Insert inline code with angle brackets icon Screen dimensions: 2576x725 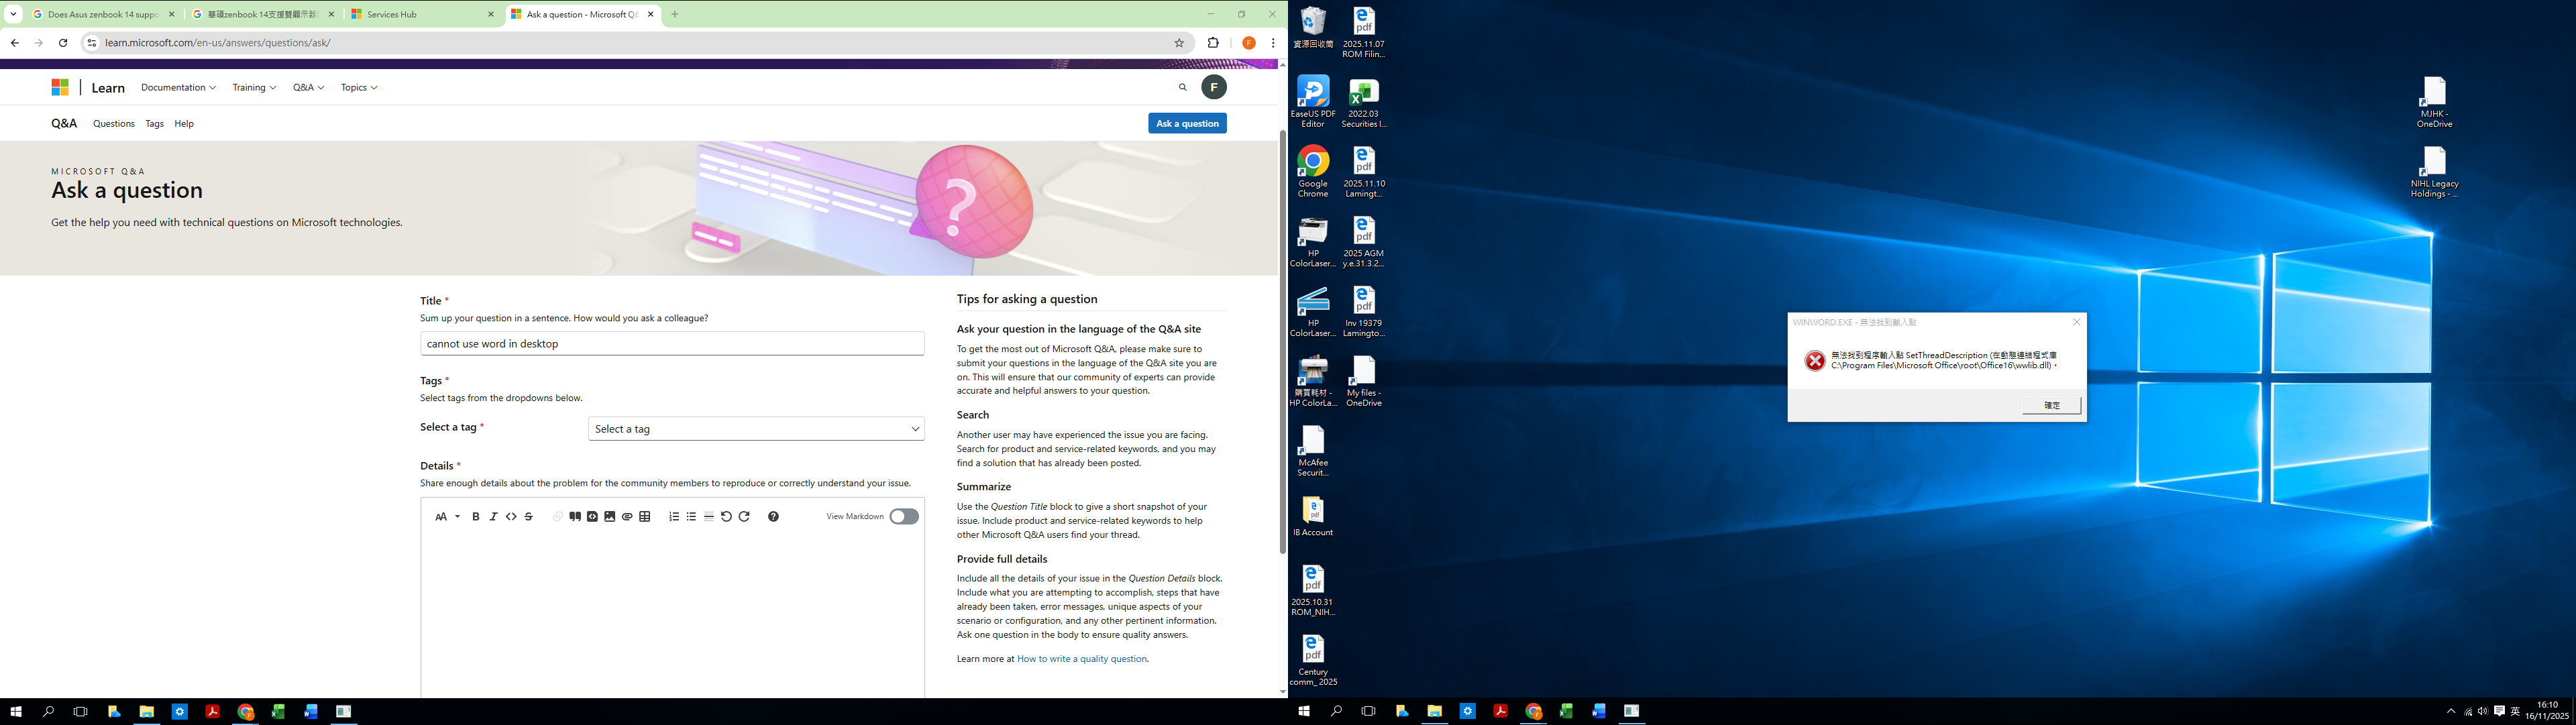511,517
